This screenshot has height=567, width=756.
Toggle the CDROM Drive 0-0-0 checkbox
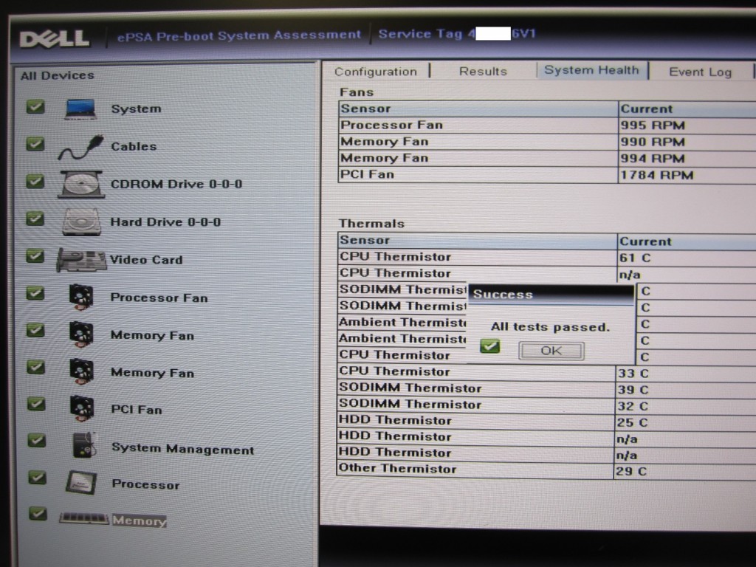click(x=35, y=182)
